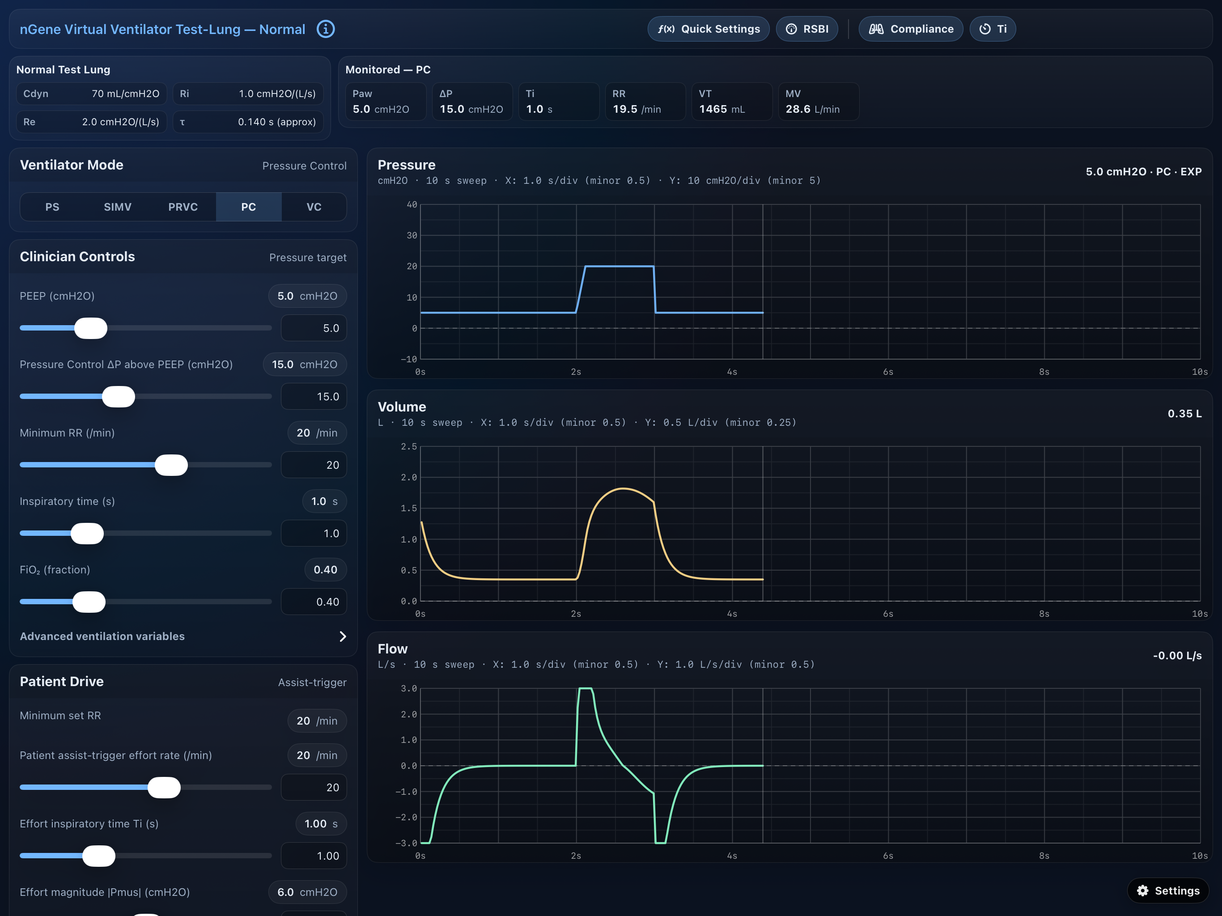Open the Ti tool

[992, 29]
